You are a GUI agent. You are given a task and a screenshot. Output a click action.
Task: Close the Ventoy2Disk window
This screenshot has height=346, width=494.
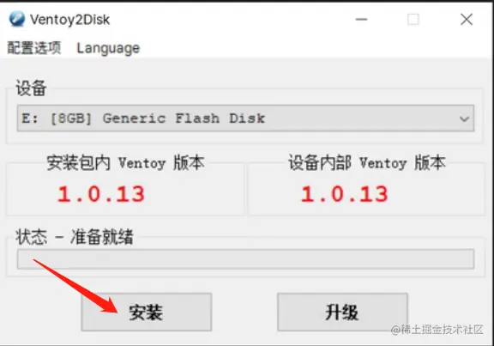(x=467, y=19)
